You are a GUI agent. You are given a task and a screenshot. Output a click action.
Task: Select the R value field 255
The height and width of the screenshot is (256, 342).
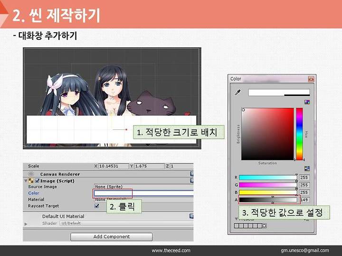[x=304, y=177]
